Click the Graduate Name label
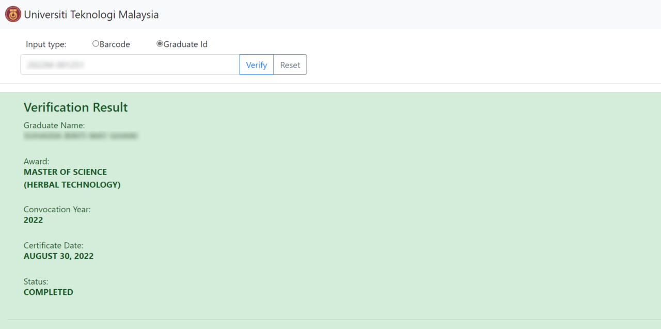The width and height of the screenshot is (661, 329). 54,126
